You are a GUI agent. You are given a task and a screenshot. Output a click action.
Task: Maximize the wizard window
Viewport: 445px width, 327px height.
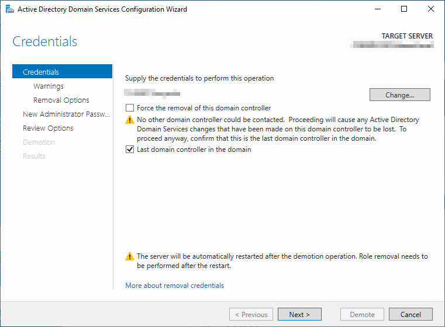pos(404,9)
